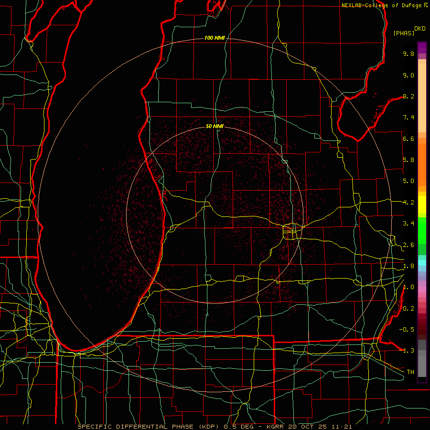The width and height of the screenshot is (430, 430).
Task: Click the 100 NMI range ring label
Action: pyautogui.click(x=215, y=38)
